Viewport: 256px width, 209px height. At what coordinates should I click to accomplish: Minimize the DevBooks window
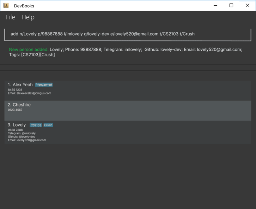215,6
